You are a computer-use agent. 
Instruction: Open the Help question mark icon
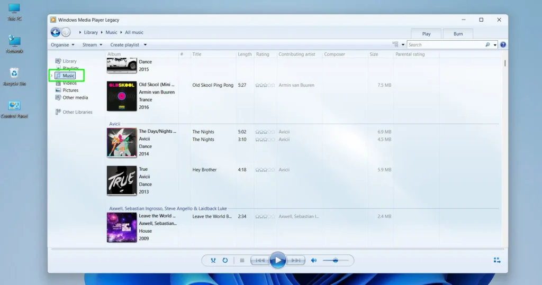click(503, 44)
